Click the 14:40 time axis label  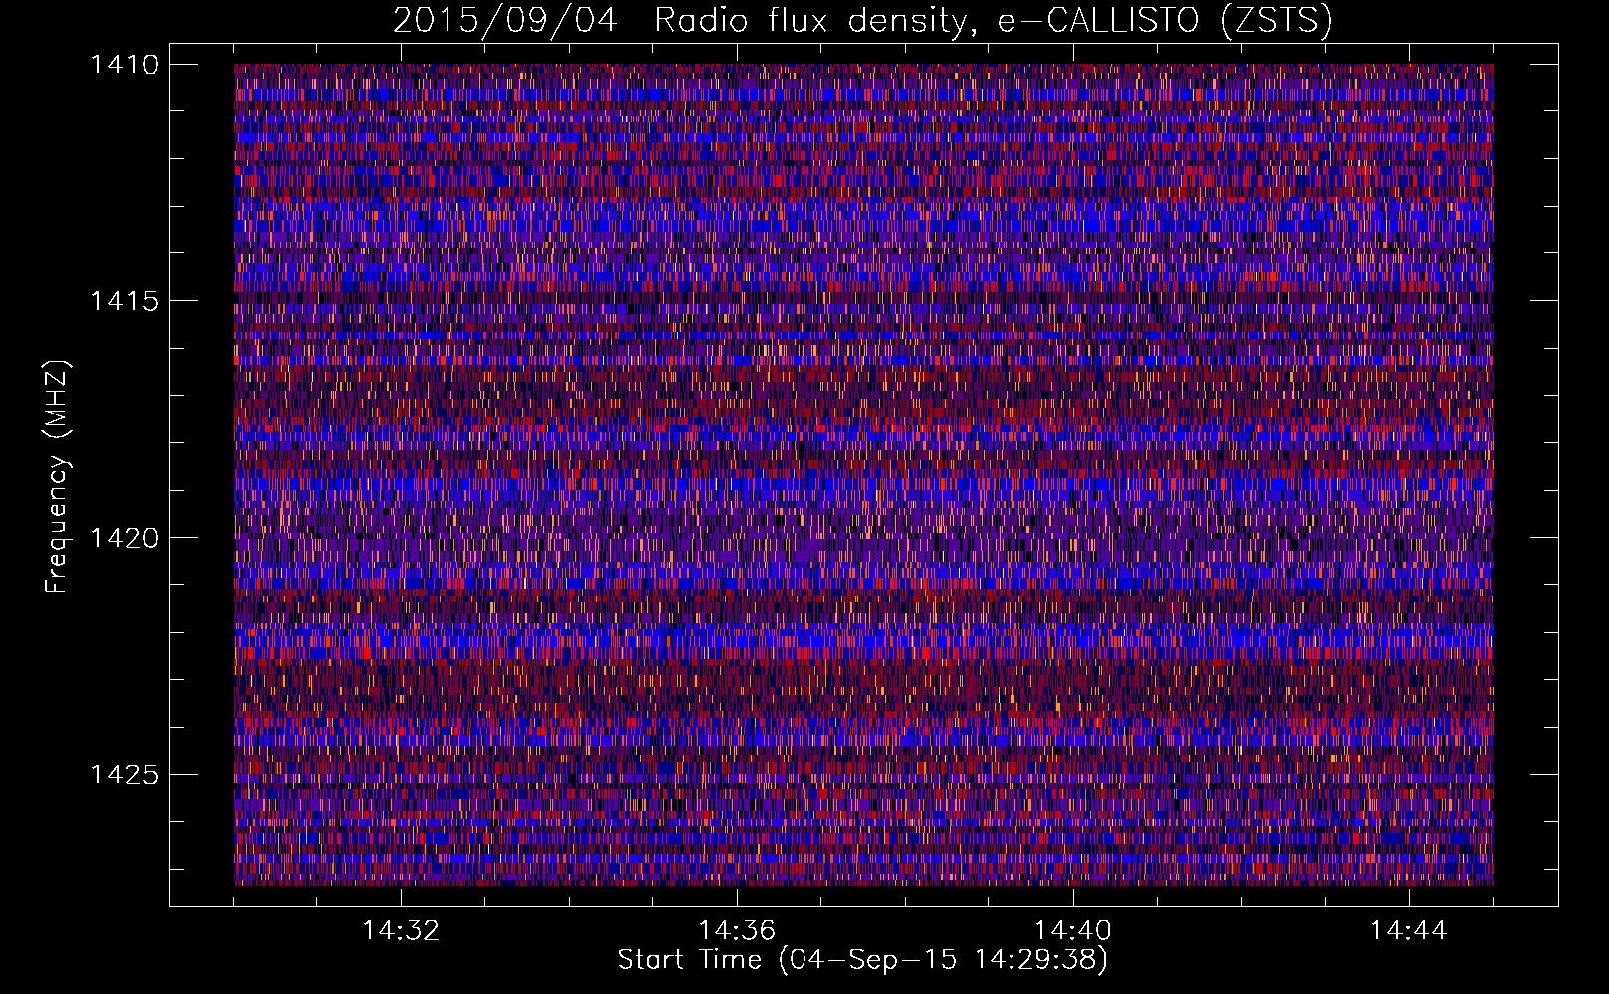point(1073,931)
